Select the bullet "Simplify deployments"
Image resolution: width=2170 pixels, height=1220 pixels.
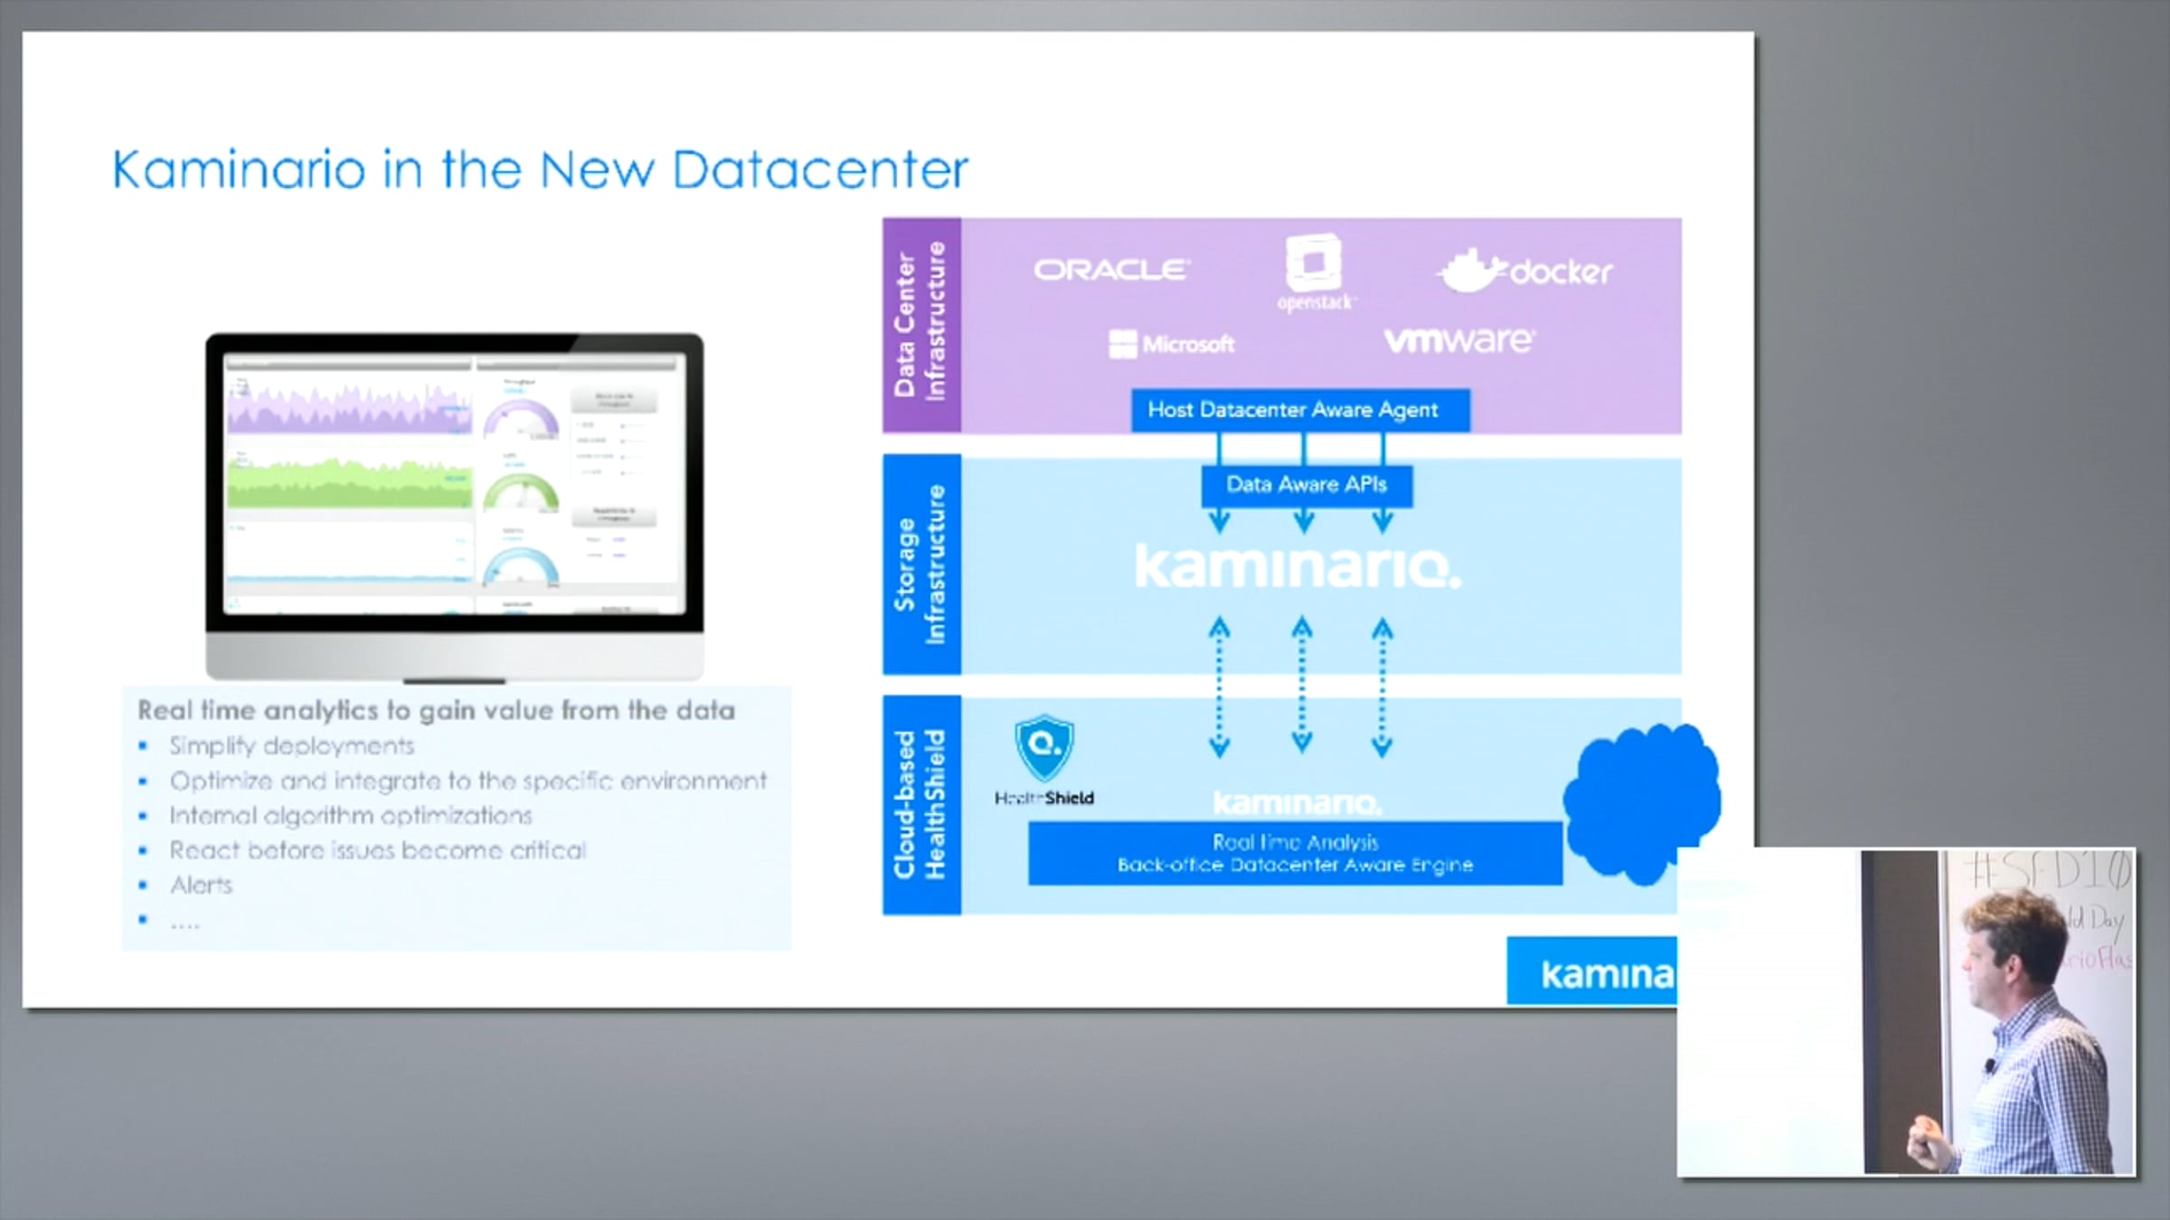click(x=291, y=746)
